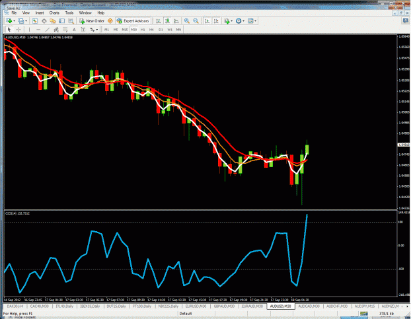Select the Crosshair tool
Screen dimensions: 413x319
click(19, 30)
